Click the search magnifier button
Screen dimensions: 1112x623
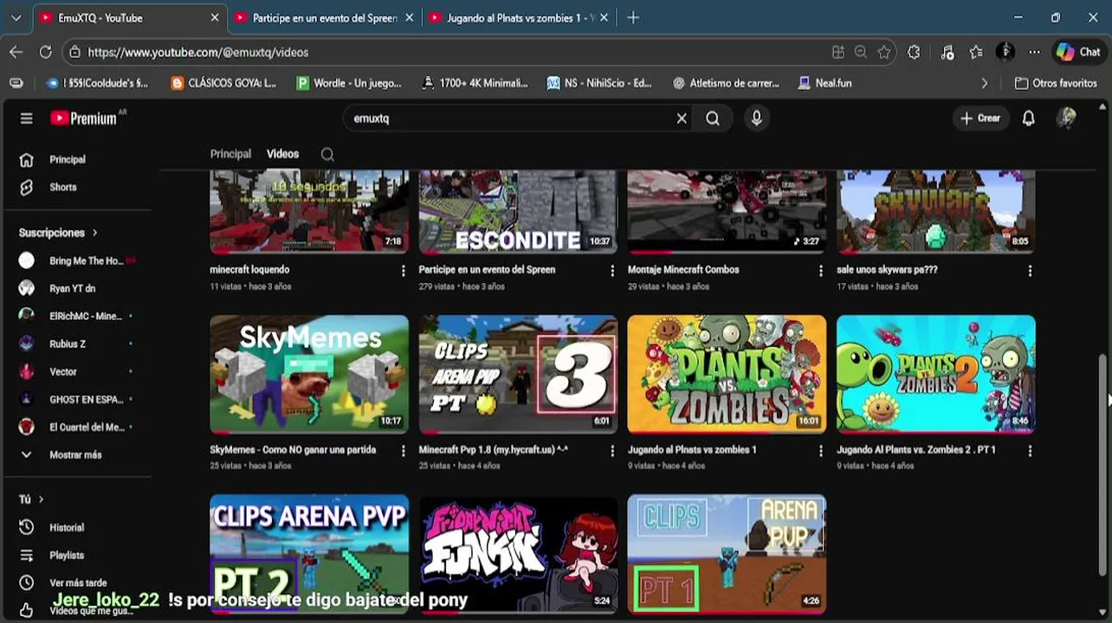tap(713, 119)
